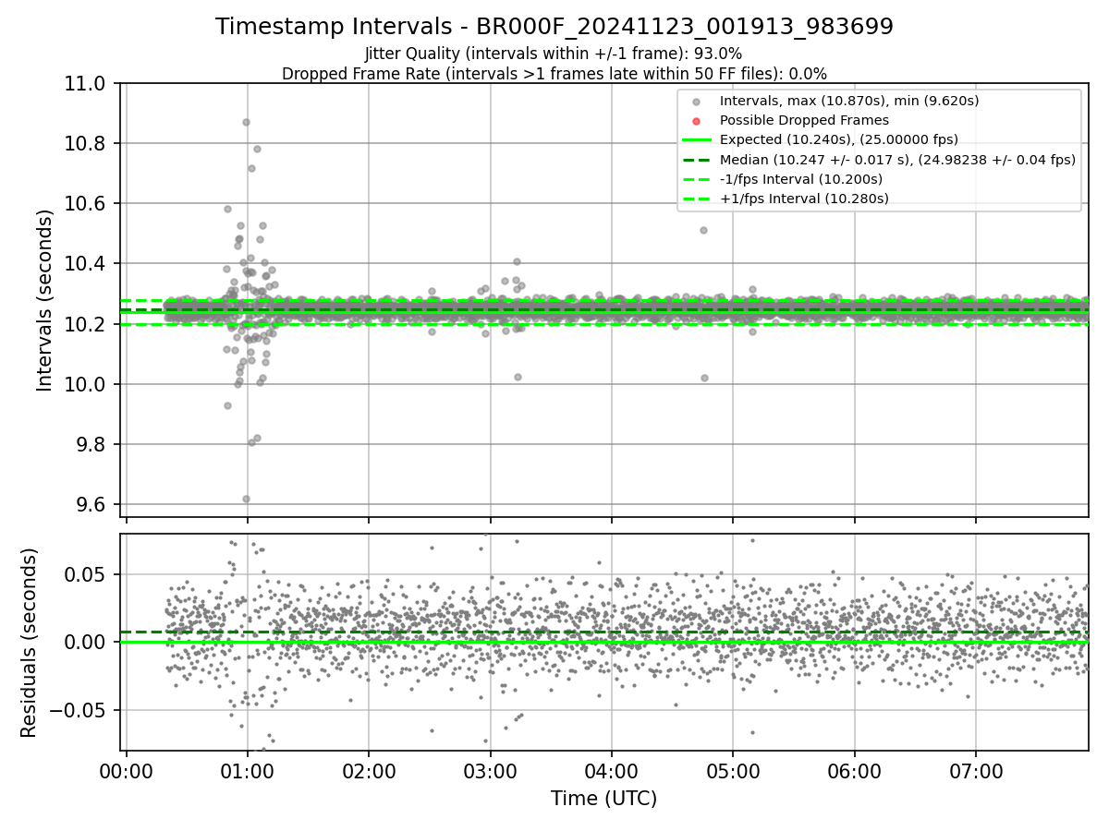
Task: Click the Residuals (seconds) y-axis label
Action: pos(29,643)
